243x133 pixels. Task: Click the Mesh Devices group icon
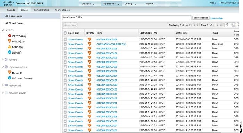(x=6, y=85)
